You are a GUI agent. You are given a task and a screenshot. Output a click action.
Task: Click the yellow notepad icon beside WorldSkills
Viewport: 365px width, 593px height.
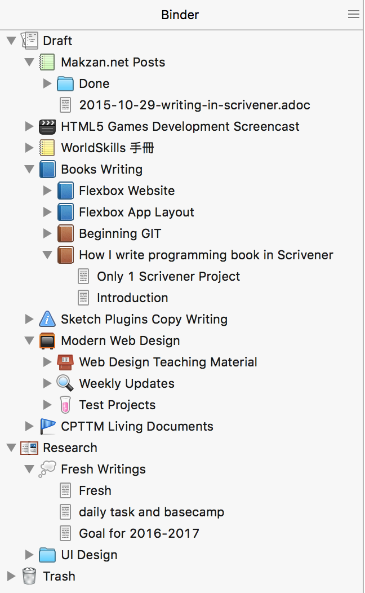(47, 148)
